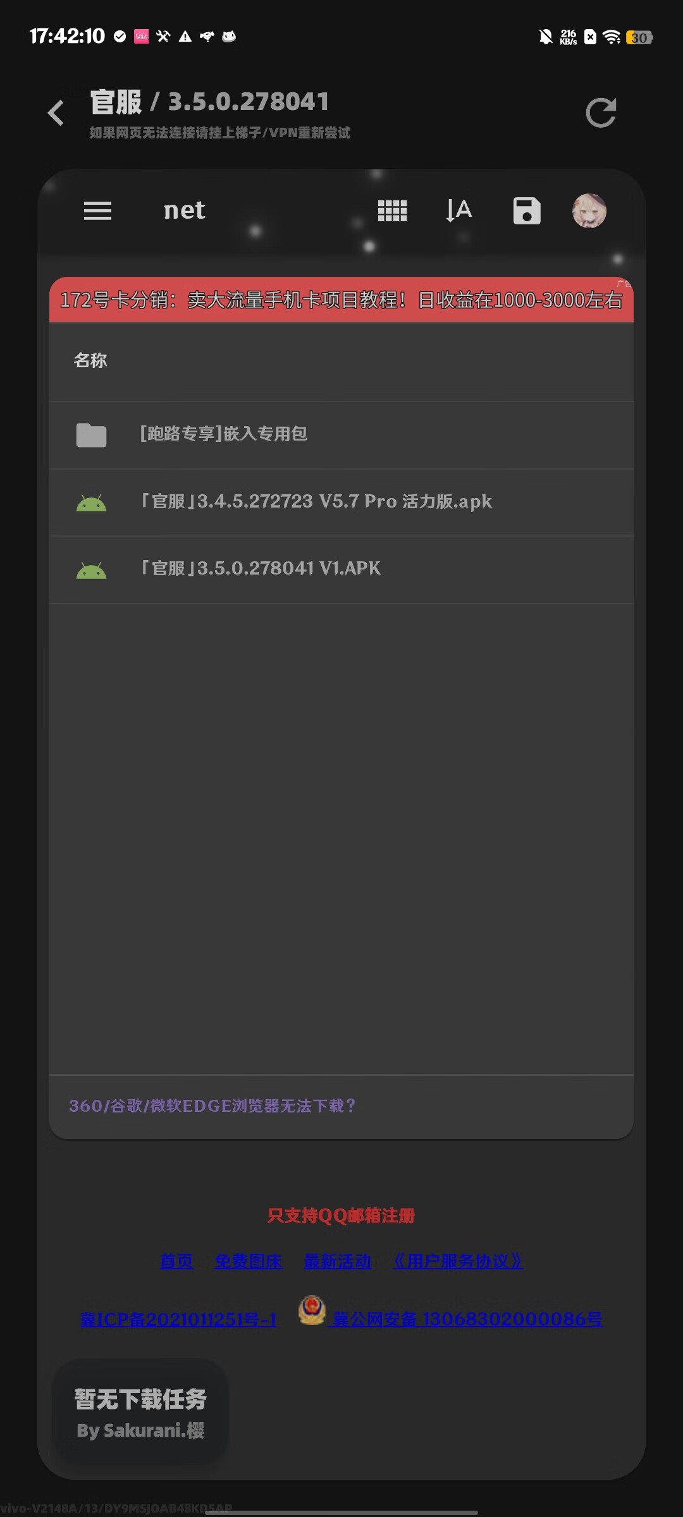
Task: Download 3.4.5.272723 V5.7 Pro apk file
Action: click(x=341, y=503)
